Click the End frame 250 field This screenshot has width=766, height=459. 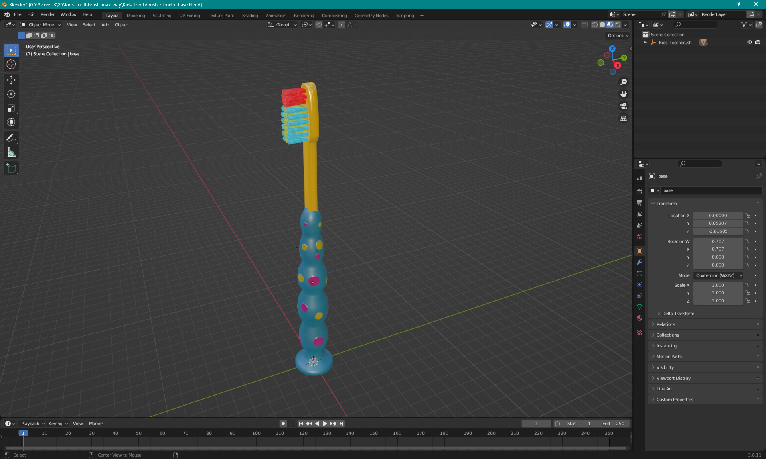pyautogui.click(x=614, y=424)
